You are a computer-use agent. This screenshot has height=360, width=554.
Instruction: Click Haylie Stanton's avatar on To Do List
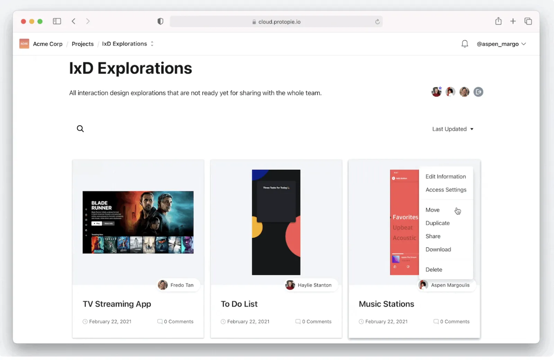pos(290,285)
